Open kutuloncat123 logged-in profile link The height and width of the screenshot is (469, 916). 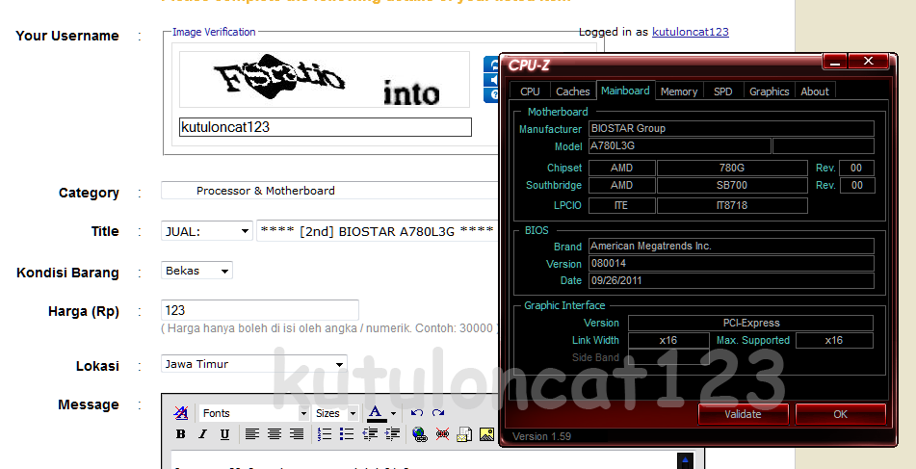coord(691,32)
